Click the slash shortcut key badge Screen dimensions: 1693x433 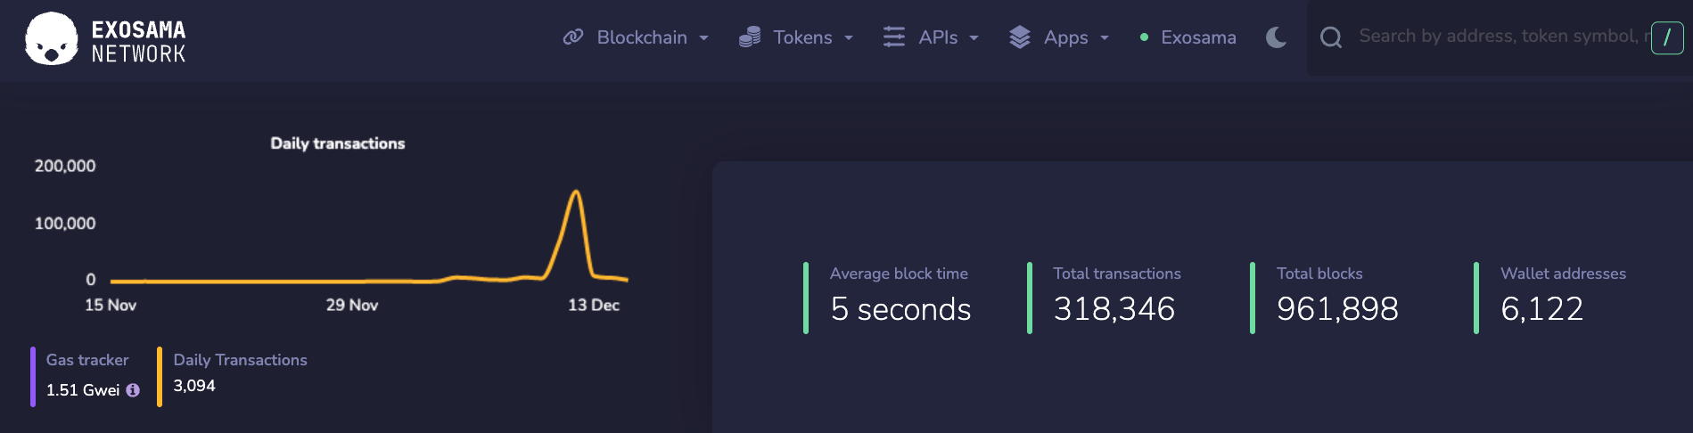pyautogui.click(x=1667, y=37)
